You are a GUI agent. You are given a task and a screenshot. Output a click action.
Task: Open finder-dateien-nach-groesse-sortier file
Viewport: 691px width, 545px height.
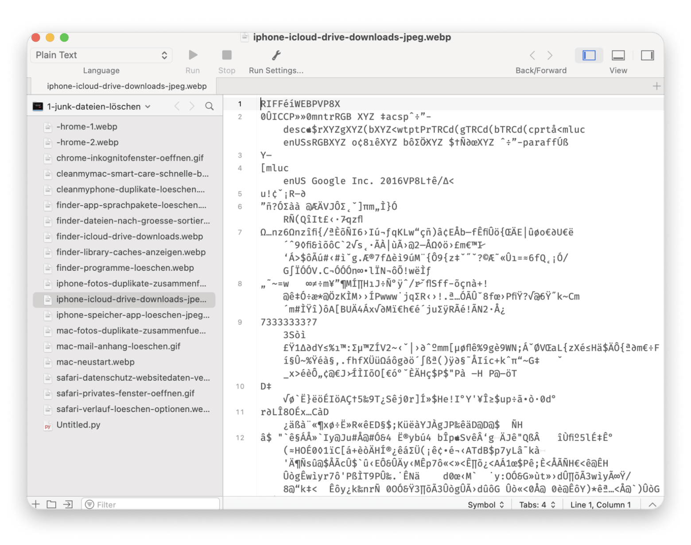[x=133, y=221]
